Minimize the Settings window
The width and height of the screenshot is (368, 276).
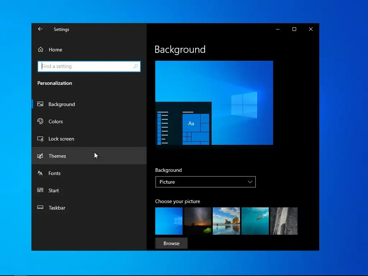[278, 29]
